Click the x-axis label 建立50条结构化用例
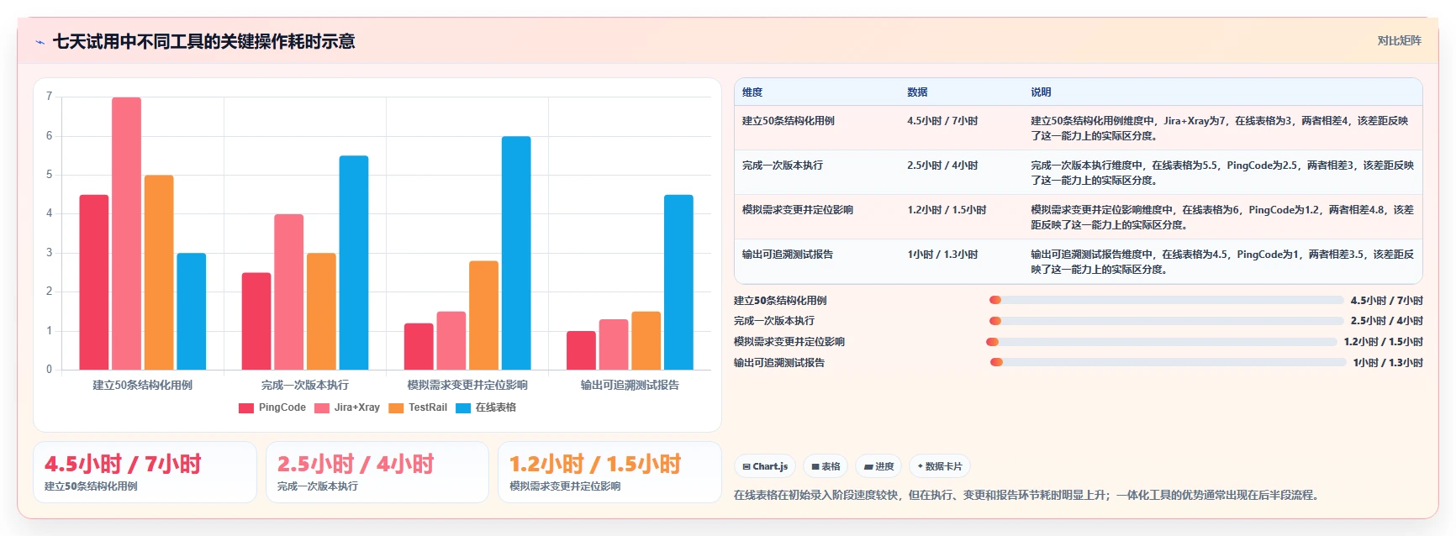 143,385
